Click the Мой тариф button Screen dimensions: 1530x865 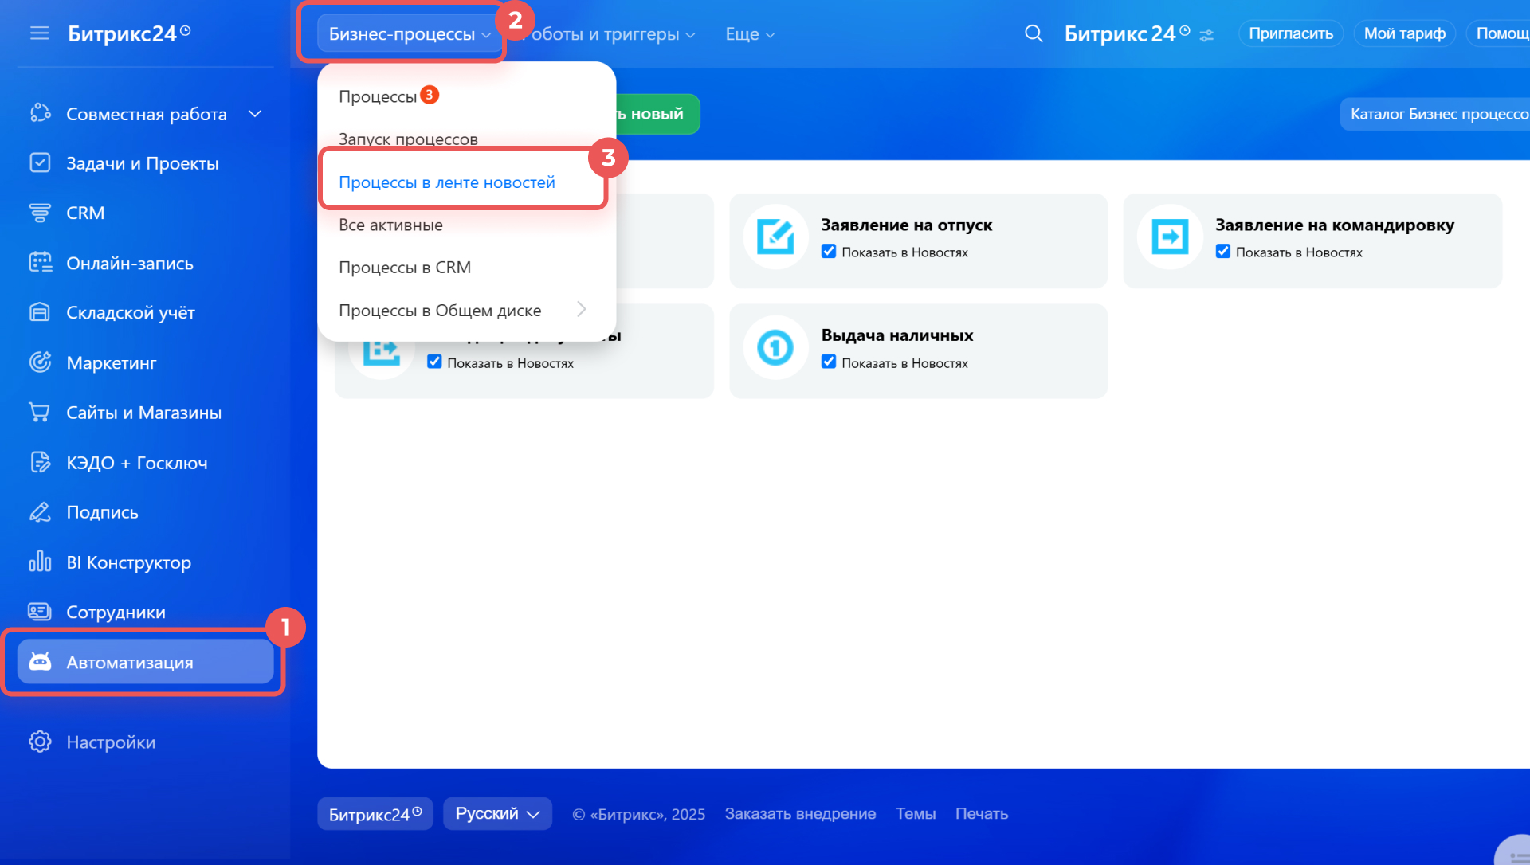(1405, 33)
